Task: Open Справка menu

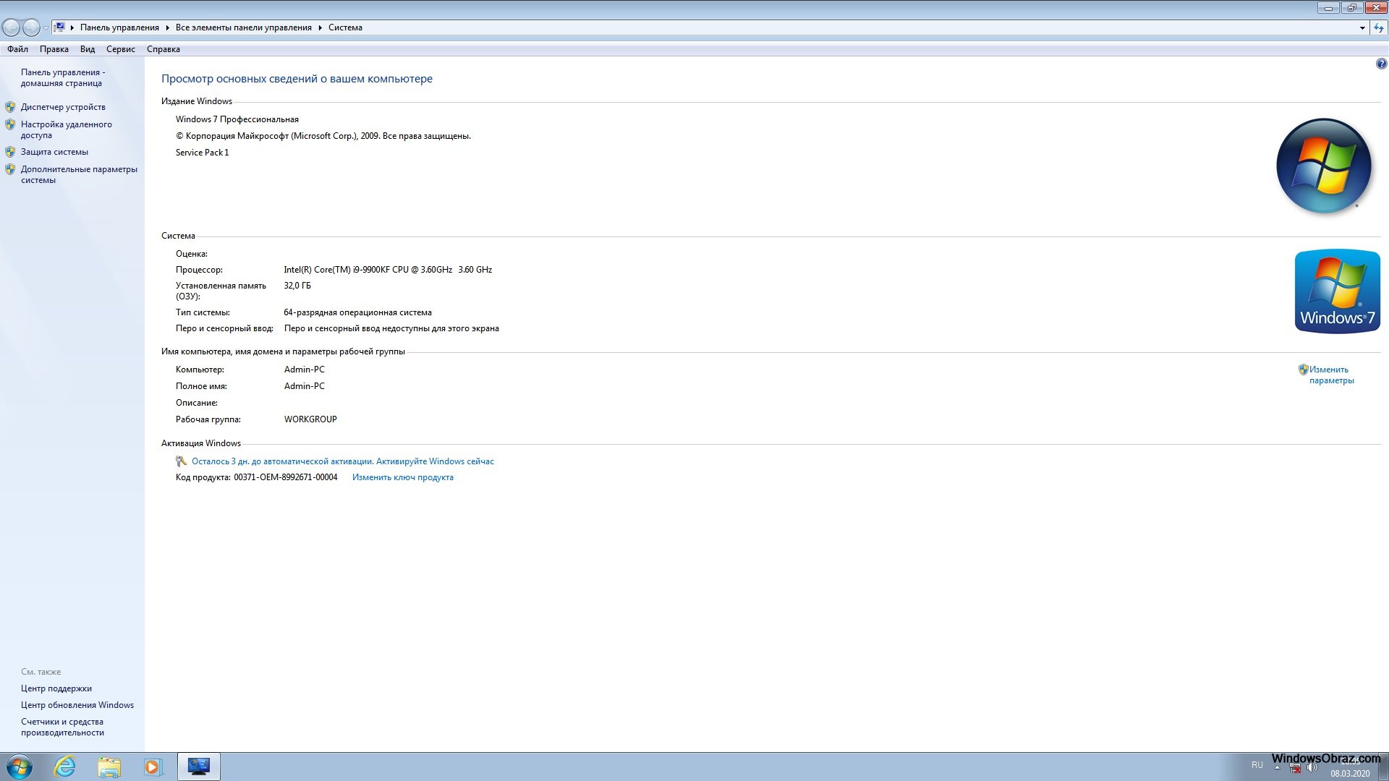Action: click(x=163, y=48)
